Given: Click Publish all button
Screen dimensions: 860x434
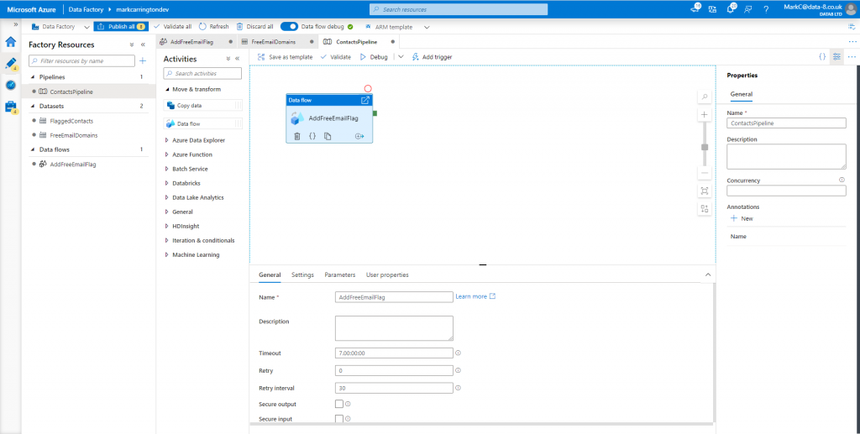Looking at the screenshot, I should coord(121,26).
